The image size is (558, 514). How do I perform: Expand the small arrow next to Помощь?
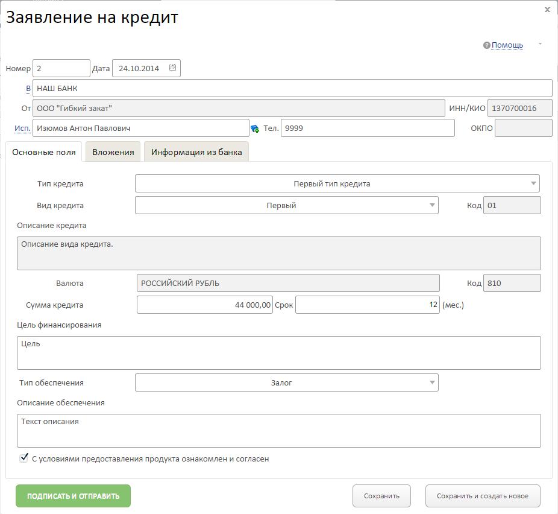tap(540, 44)
